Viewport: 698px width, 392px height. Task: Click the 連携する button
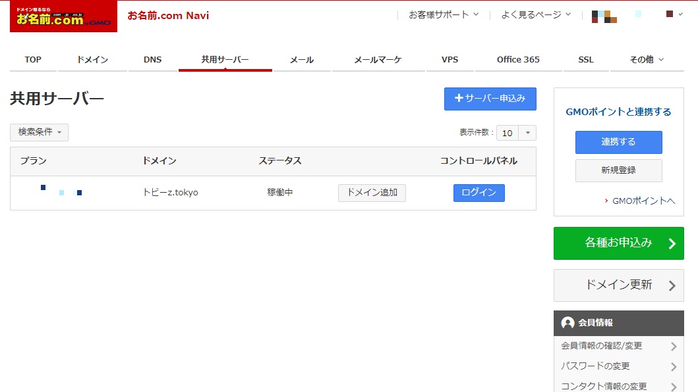(x=619, y=142)
